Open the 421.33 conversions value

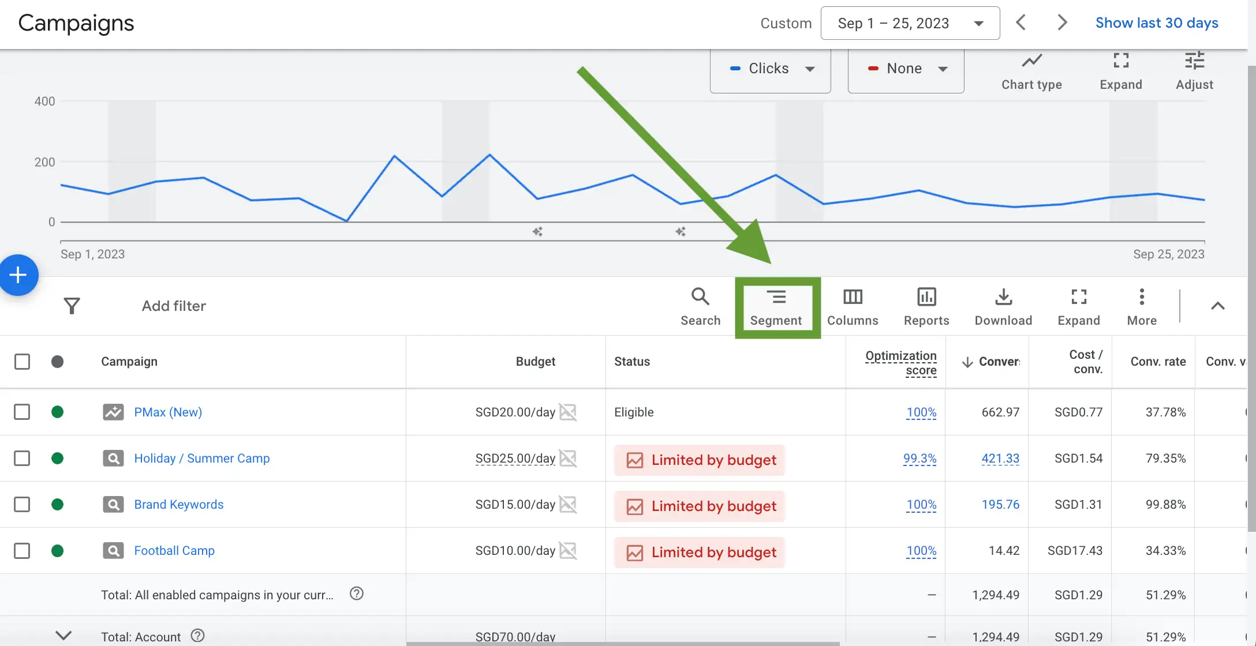coord(1000,458)
